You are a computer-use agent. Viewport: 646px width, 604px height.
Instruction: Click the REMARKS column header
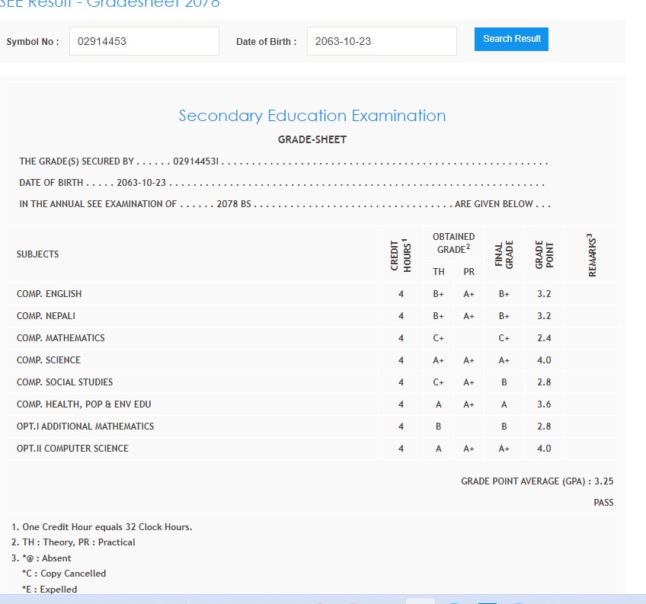tap(592, 254)
